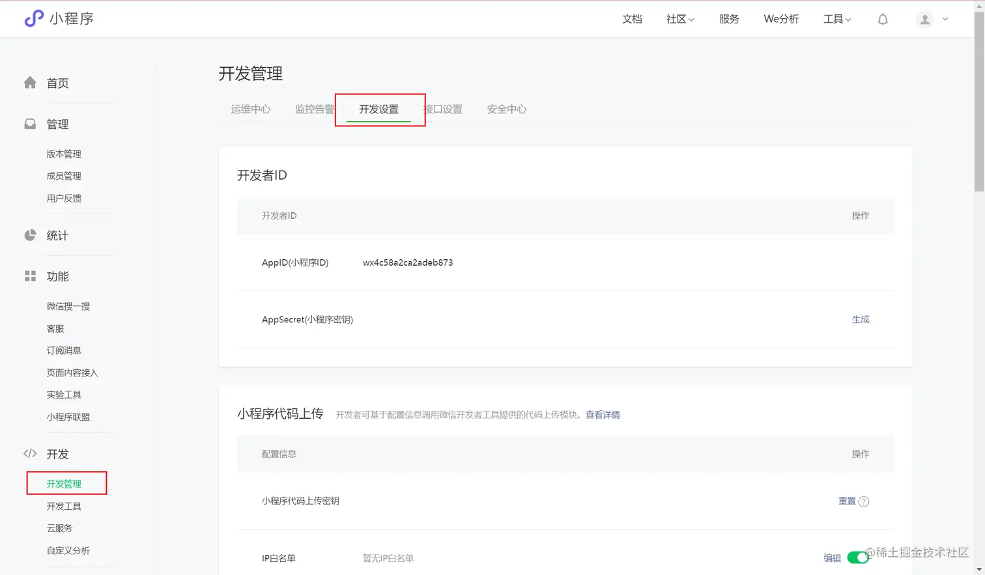Open 成员管理 in sidebar
The width and height of the screenshot is (985, 575).
(64, 176)
